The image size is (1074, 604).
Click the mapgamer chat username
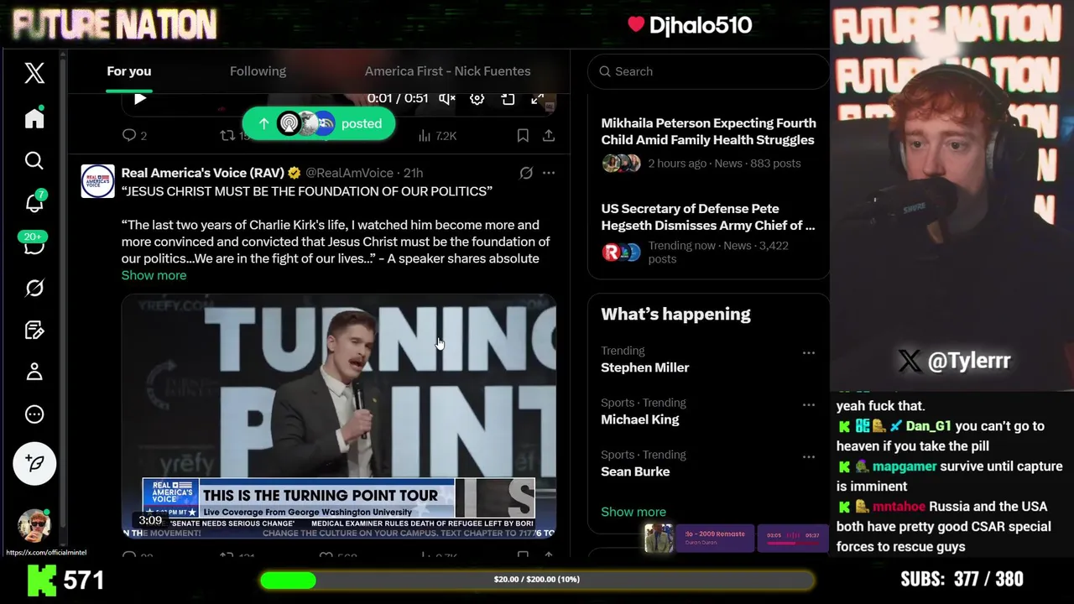(x=905, y=466)
